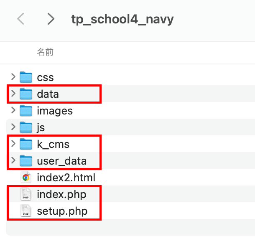Select the setup.php file name
The height and width of the screenshot is (249, 255).
tap(62, 211)
